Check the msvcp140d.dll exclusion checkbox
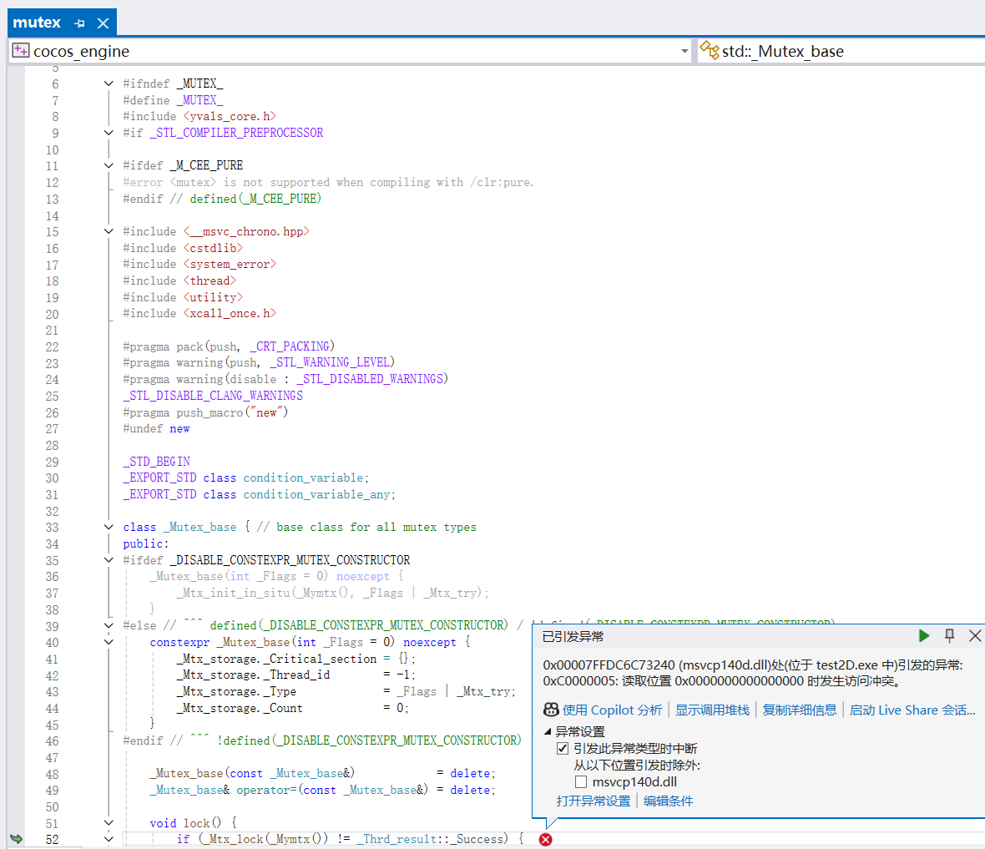985x849 pixels. (x=581, y=782)
